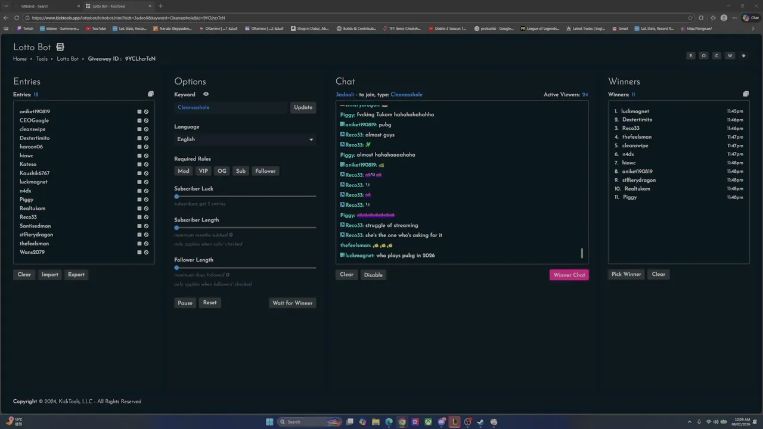This screenshot has width=763, height=429.
Task: Remove stlfierydragon with its minus-square icon
Action: point(139,235)
